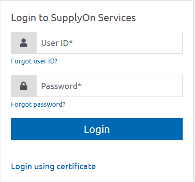The image size is (195, 182).
Task: Place cursor in empty User ID box
Action: click(109, 43)
